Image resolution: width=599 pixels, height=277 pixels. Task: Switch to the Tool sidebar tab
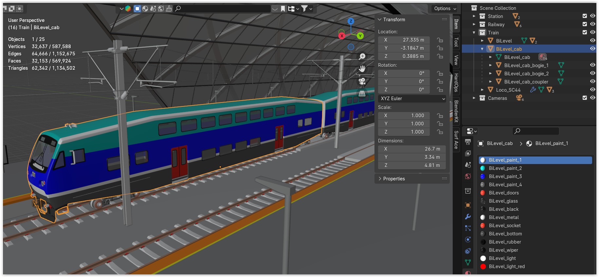(x=456, y=42)
